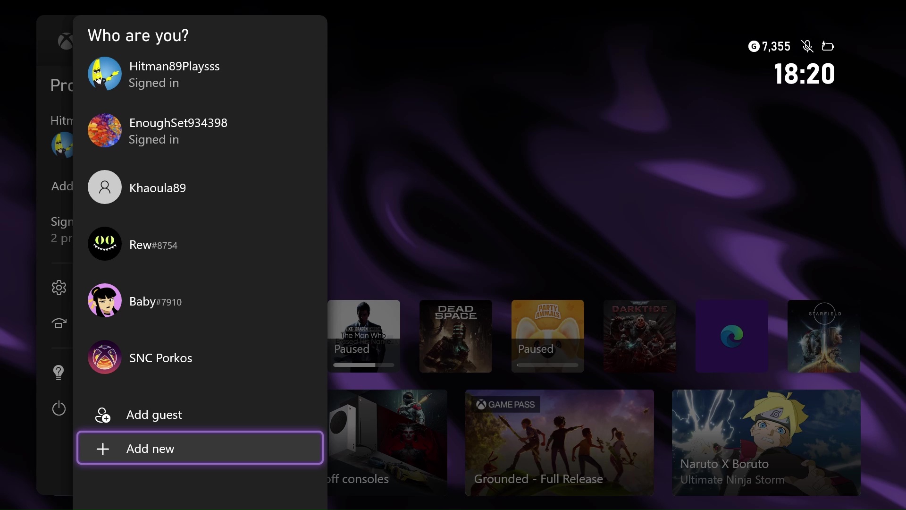
Task: Click the Power icon in the sidebar
Action: [59, 408]
